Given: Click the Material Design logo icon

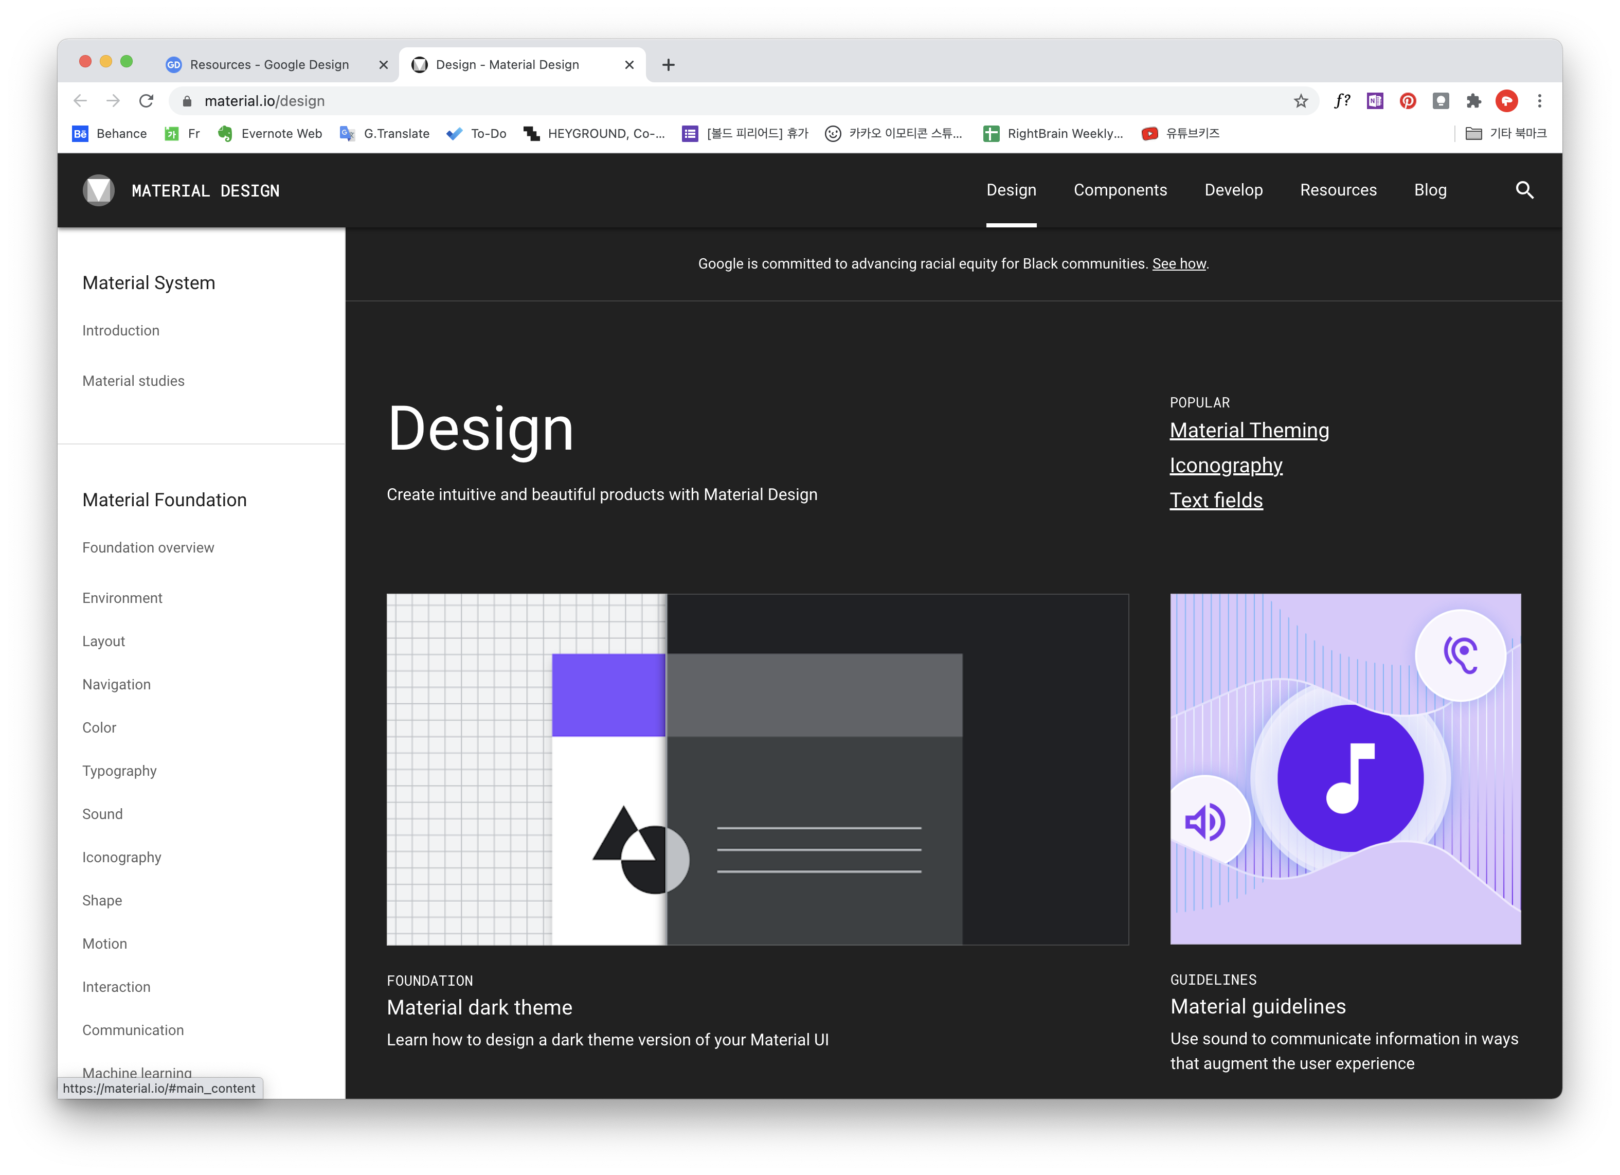Looking at the screenshot, I should (99, 190).
